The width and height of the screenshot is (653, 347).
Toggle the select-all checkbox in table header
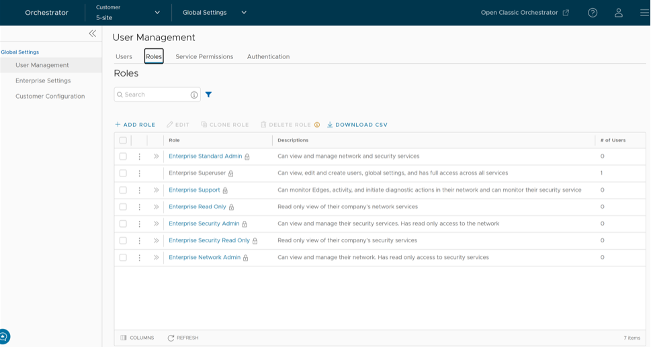[x=123, y=140]
